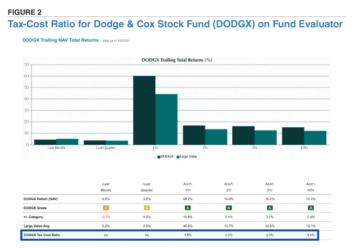
Task: Select the Large Value 3Yr bar
Action: [x=216, y=137]
